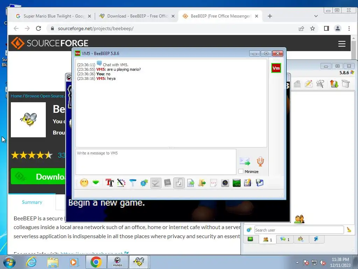Click the orange-green transfer arrows icon
Viewport: 358px width, 269px height.
[x=334, y=84]
